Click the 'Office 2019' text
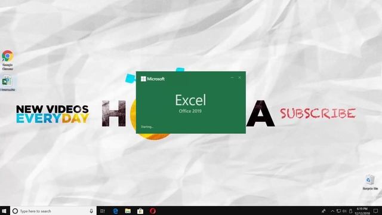This screenshot has width=382, height=215. tap(190, 111)
